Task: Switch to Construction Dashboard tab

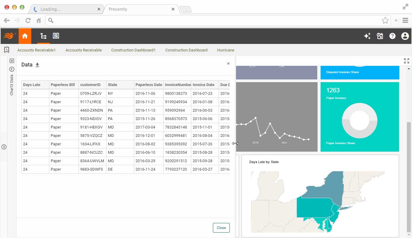Action: point(186,50)
